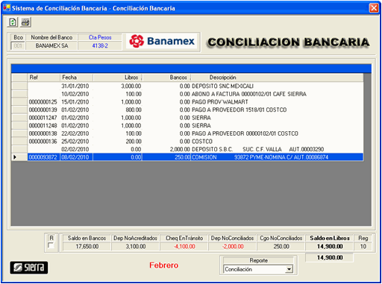The height and width of the screenshot is (284, 382).
Task: Click the Ref column header
Action: coord(43,78)
